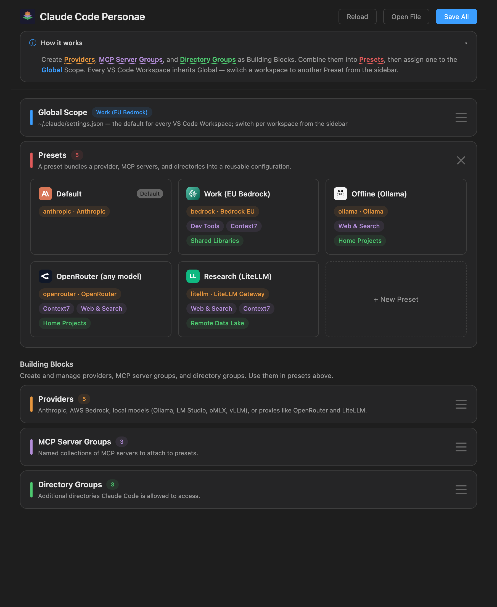Viewport: 497px width, 607px height.
Task: Click the Dev Tools MCP chip
Action: [x=205, y=226]
